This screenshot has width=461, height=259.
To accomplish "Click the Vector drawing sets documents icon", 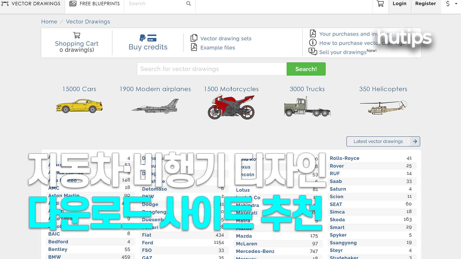I will [x=194, y=38].
